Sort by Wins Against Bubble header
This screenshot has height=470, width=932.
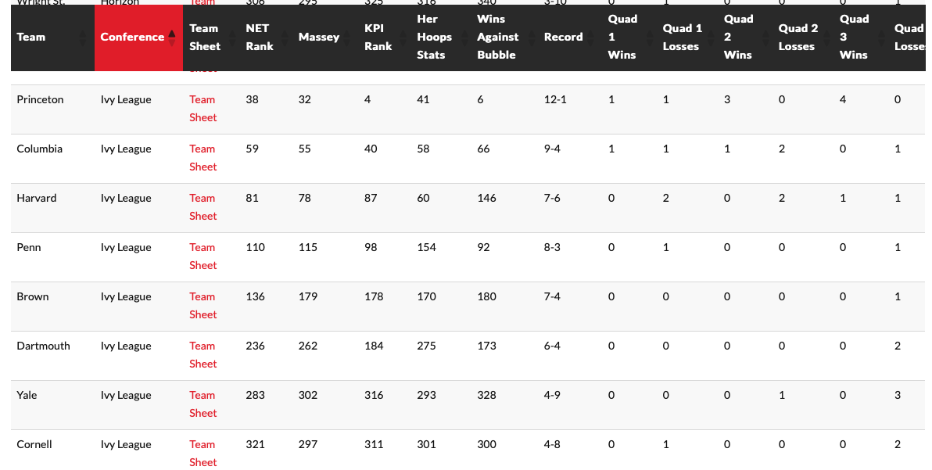tap(497, 37)
